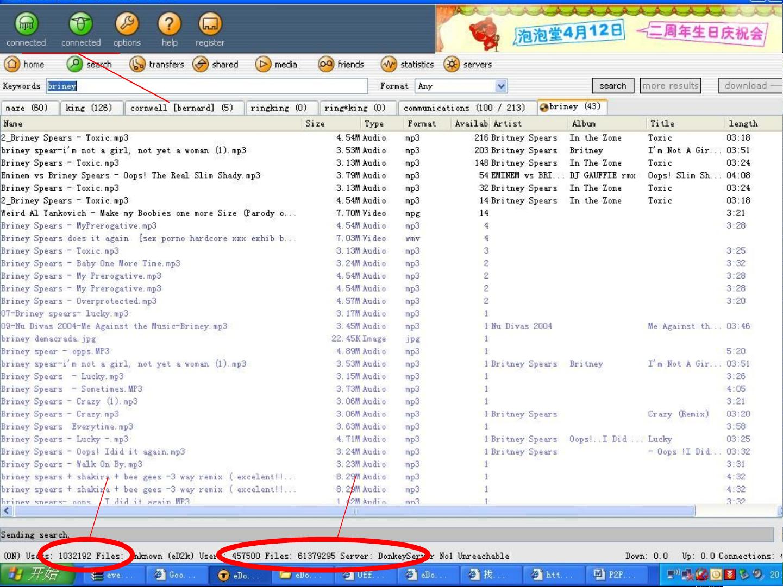Go to the home page icon

[x=12, y=64]
